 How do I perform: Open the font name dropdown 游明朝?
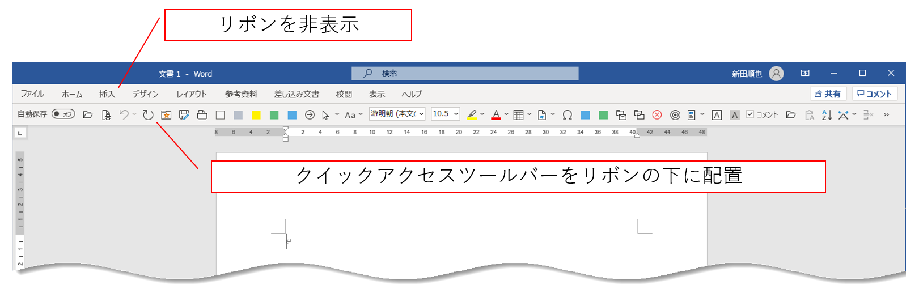tap(397, 114)
